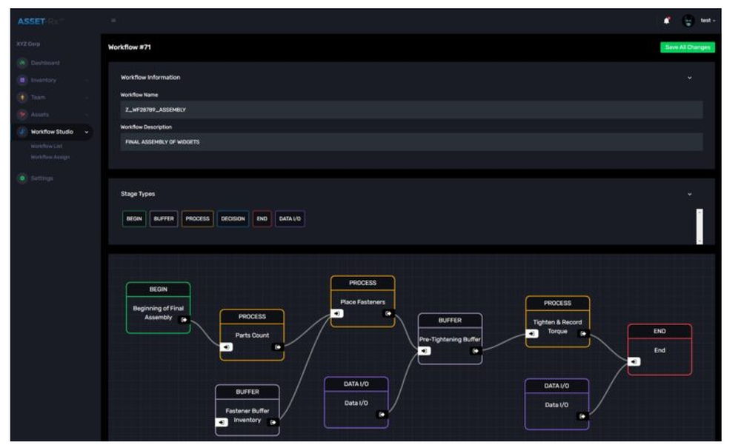741x445 pixels.
Task: Click output port of Tighten & Record Torque node
Action: (584, 333)
